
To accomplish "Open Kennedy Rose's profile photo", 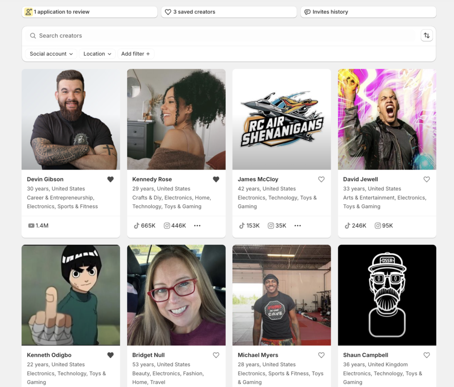I will coord(176,119).
